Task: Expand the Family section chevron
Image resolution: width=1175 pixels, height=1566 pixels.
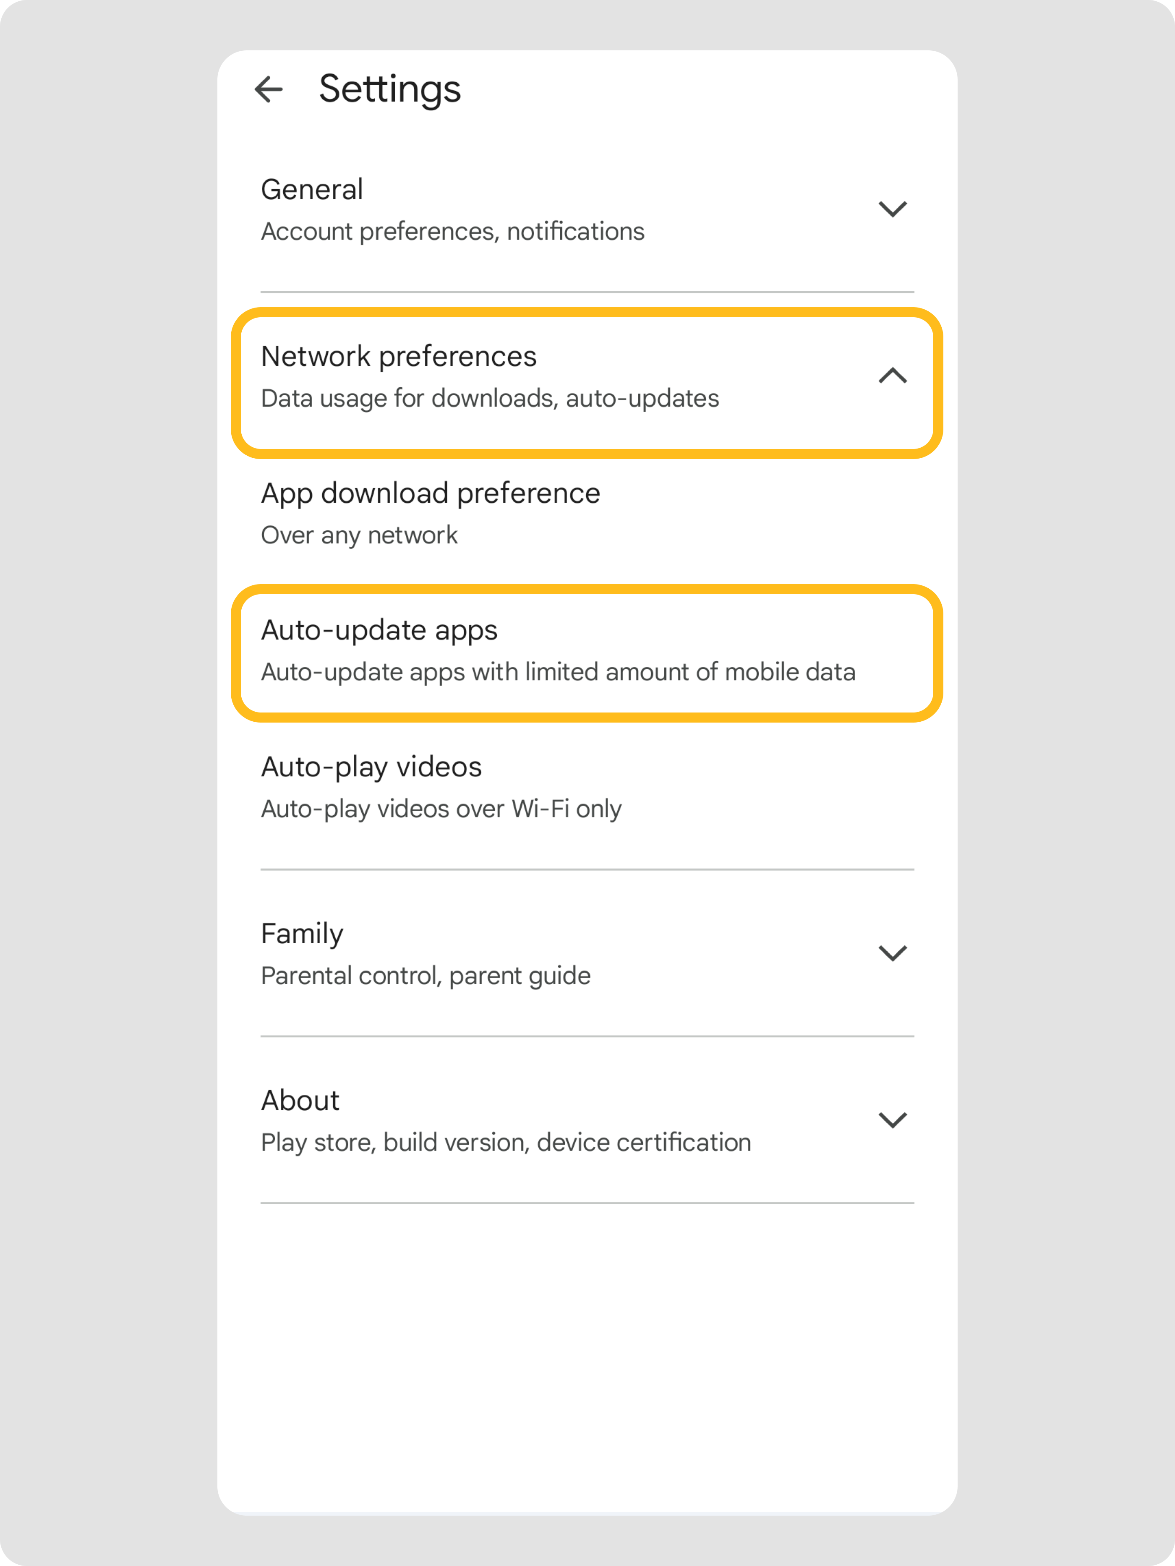Action: [892, 953]
